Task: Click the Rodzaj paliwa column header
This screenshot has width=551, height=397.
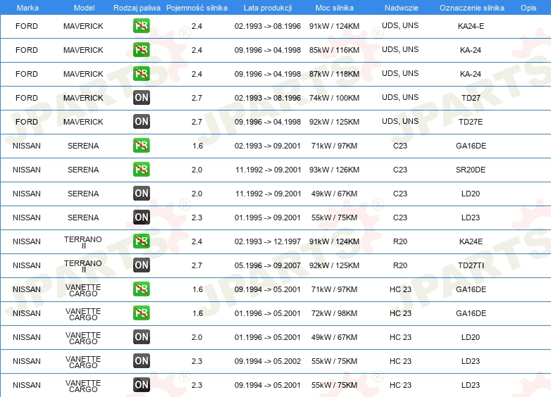Action: [137, 8]
